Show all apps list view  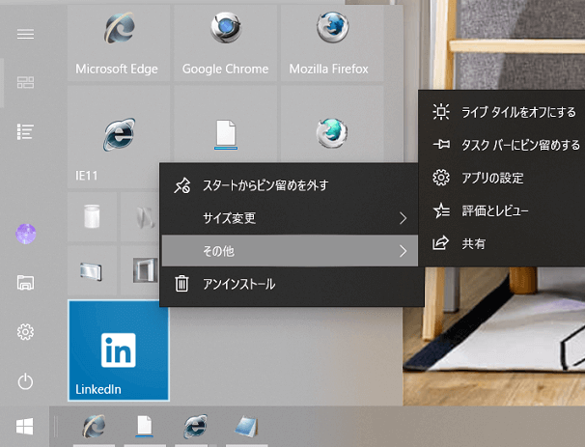(25, 131)
